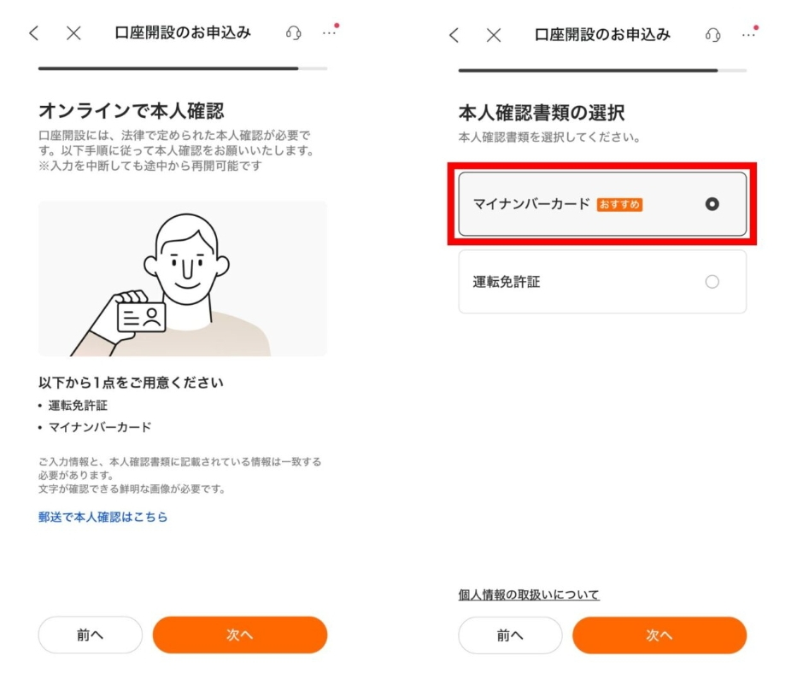The height and width of the screenshot is (673, 797).
Task: Tap the orange おすすめ badge
Action: pyautogui.click(x=619, y=205)
